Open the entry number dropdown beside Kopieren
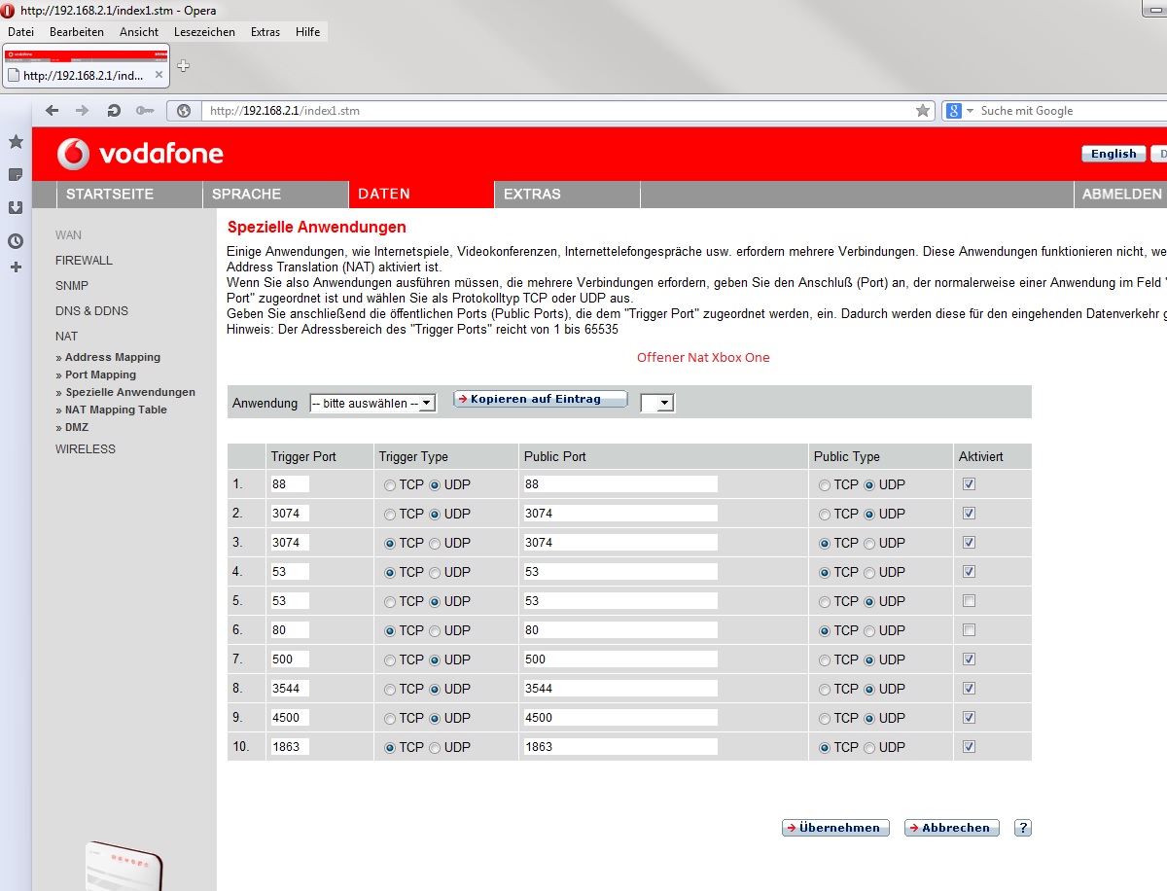The height and width of the screenshot is (891, 1167). coord(657,403)
